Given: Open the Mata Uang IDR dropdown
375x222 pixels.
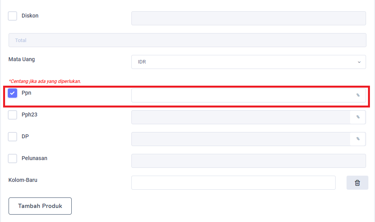Looking at the screenshot, I should 248,62.
